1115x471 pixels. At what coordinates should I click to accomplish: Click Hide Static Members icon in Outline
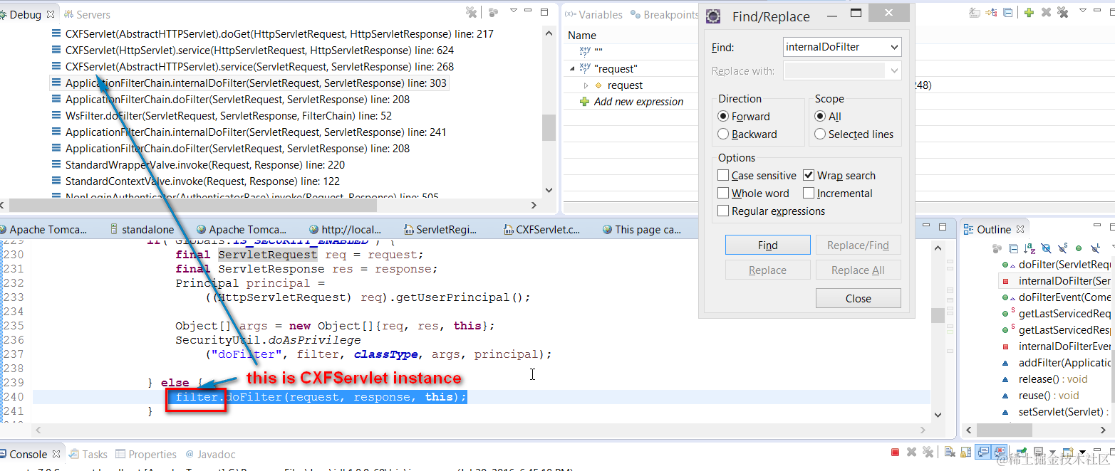[x=1062, y=248]
